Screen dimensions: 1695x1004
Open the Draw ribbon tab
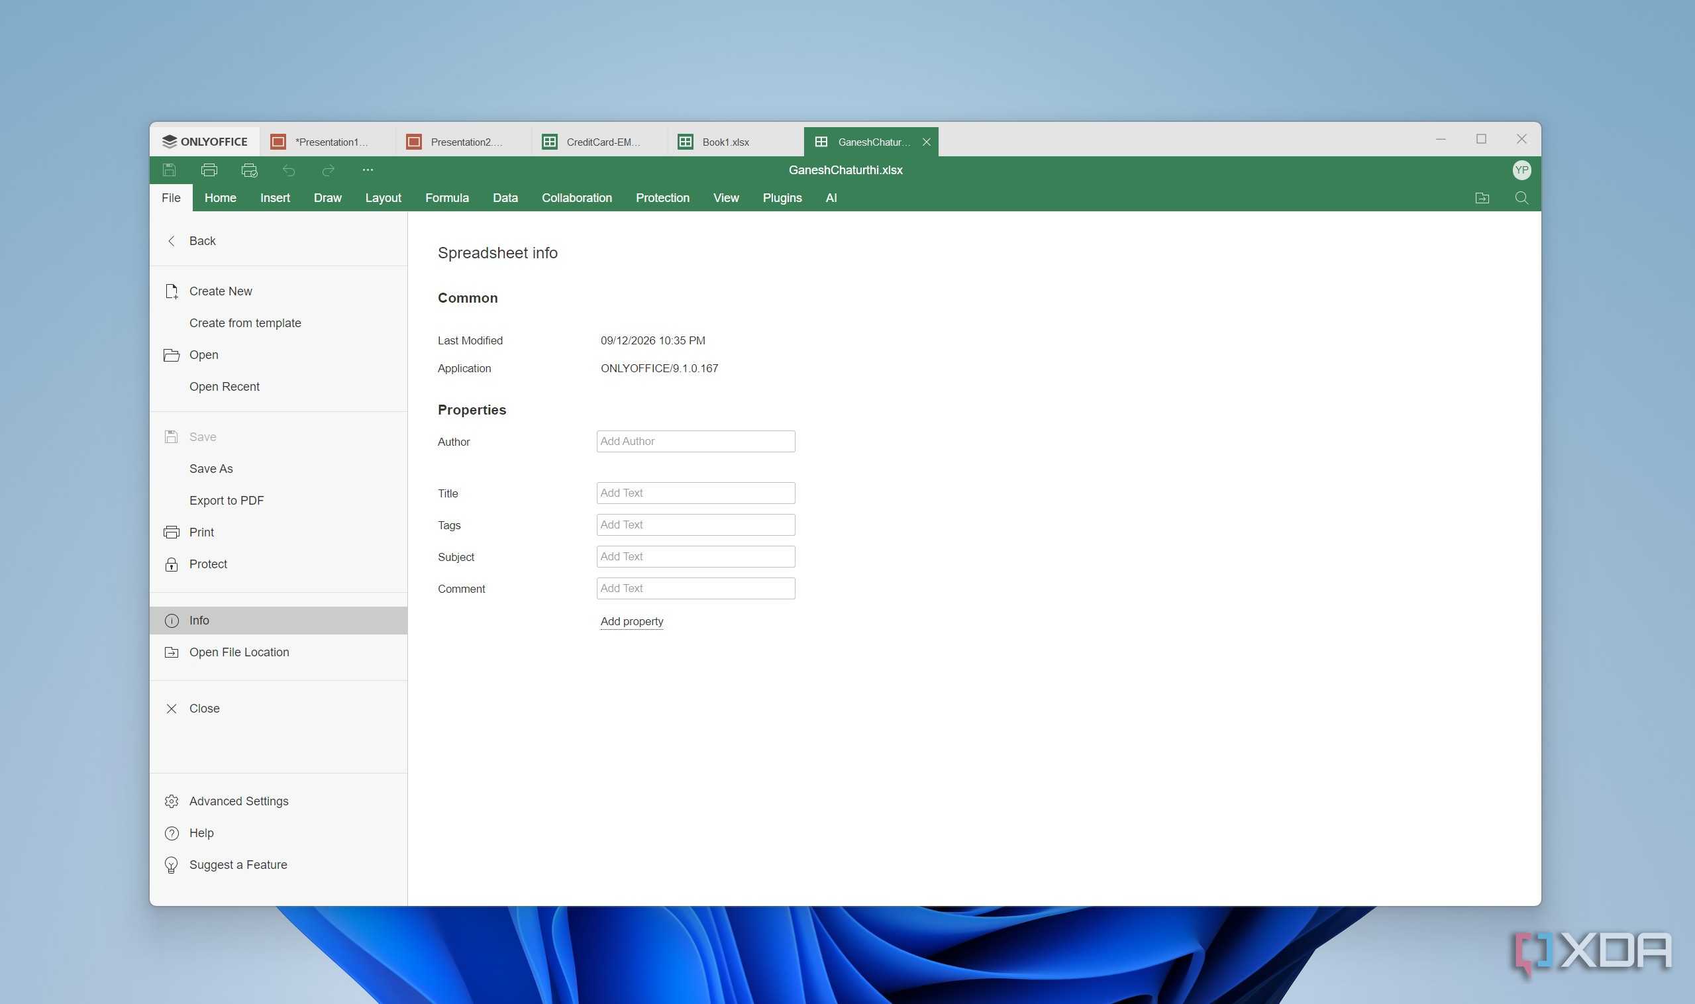click(327, 198)
